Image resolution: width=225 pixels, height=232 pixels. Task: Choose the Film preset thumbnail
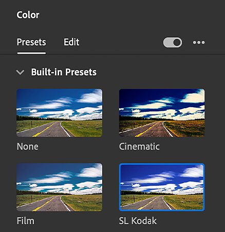60,187
